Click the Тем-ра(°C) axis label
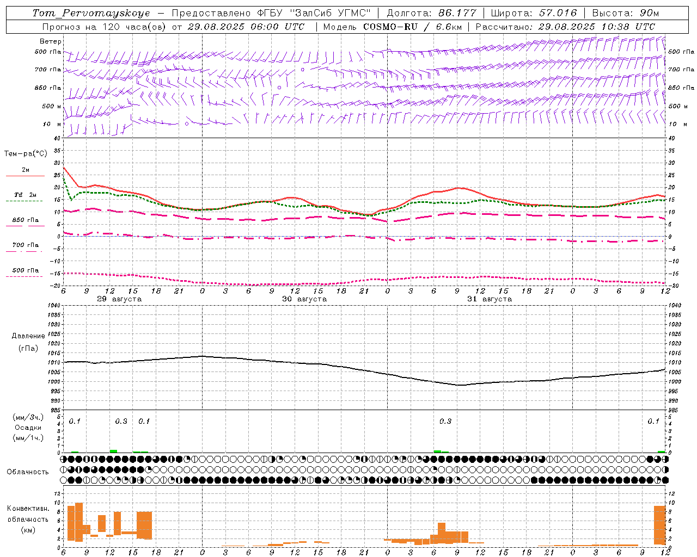 (26, 154)
